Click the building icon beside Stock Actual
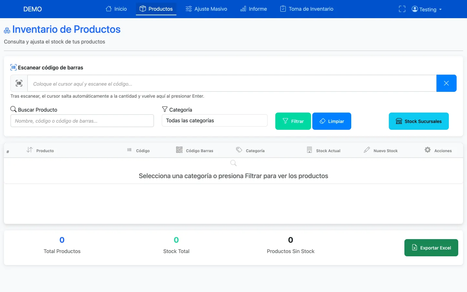The height and width of the screenshot is (292, 467). pyautogui.click(x=309, y=150)
